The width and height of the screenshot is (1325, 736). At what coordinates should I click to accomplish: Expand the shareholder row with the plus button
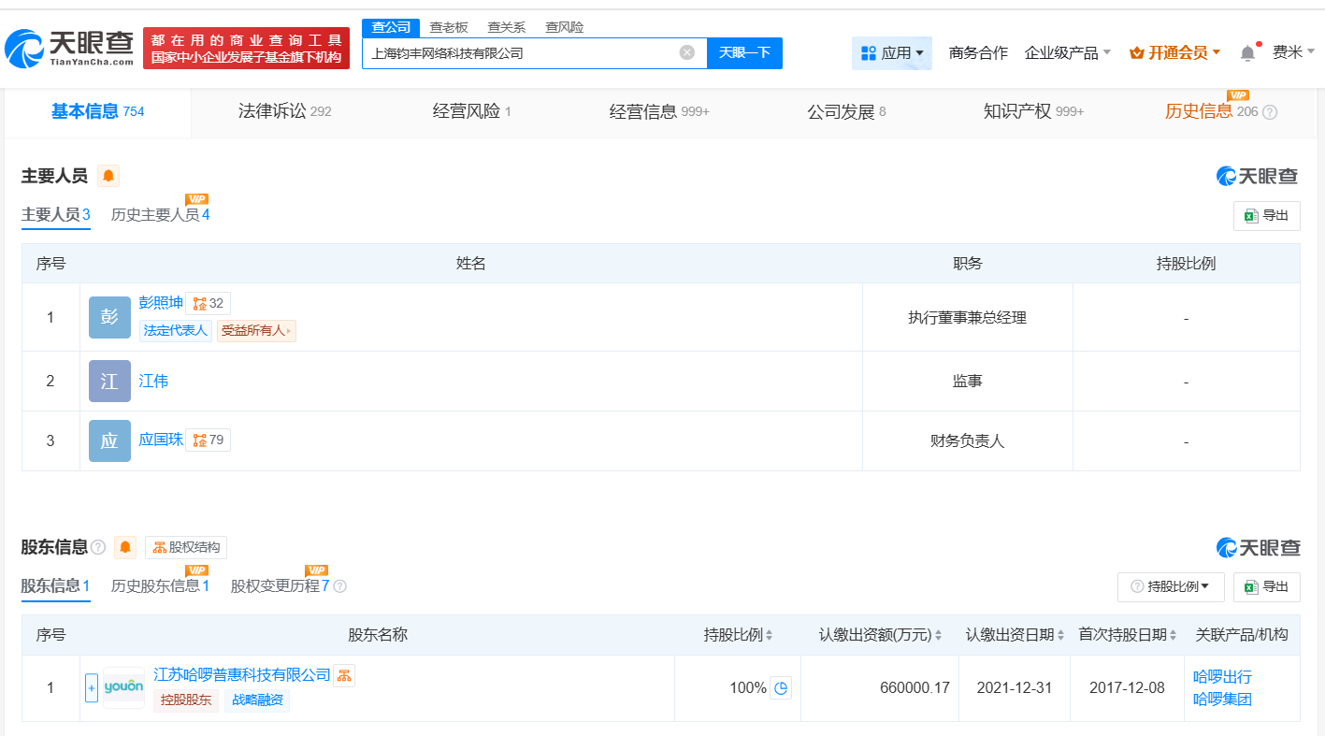(92, 688)
